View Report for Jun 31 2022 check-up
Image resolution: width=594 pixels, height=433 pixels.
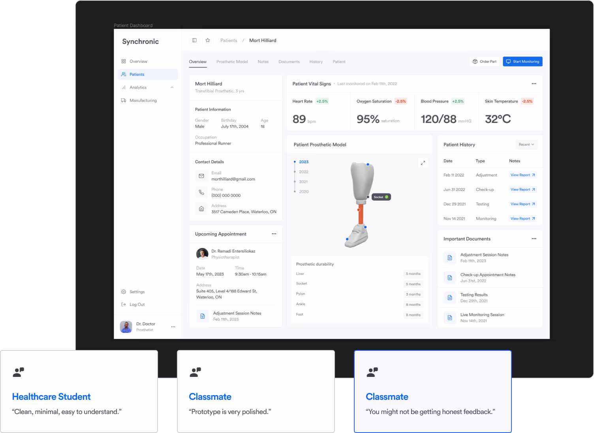pyautogui.click(x=523, y=190)
